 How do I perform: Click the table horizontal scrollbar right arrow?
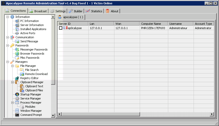click(x=212, y=114)
